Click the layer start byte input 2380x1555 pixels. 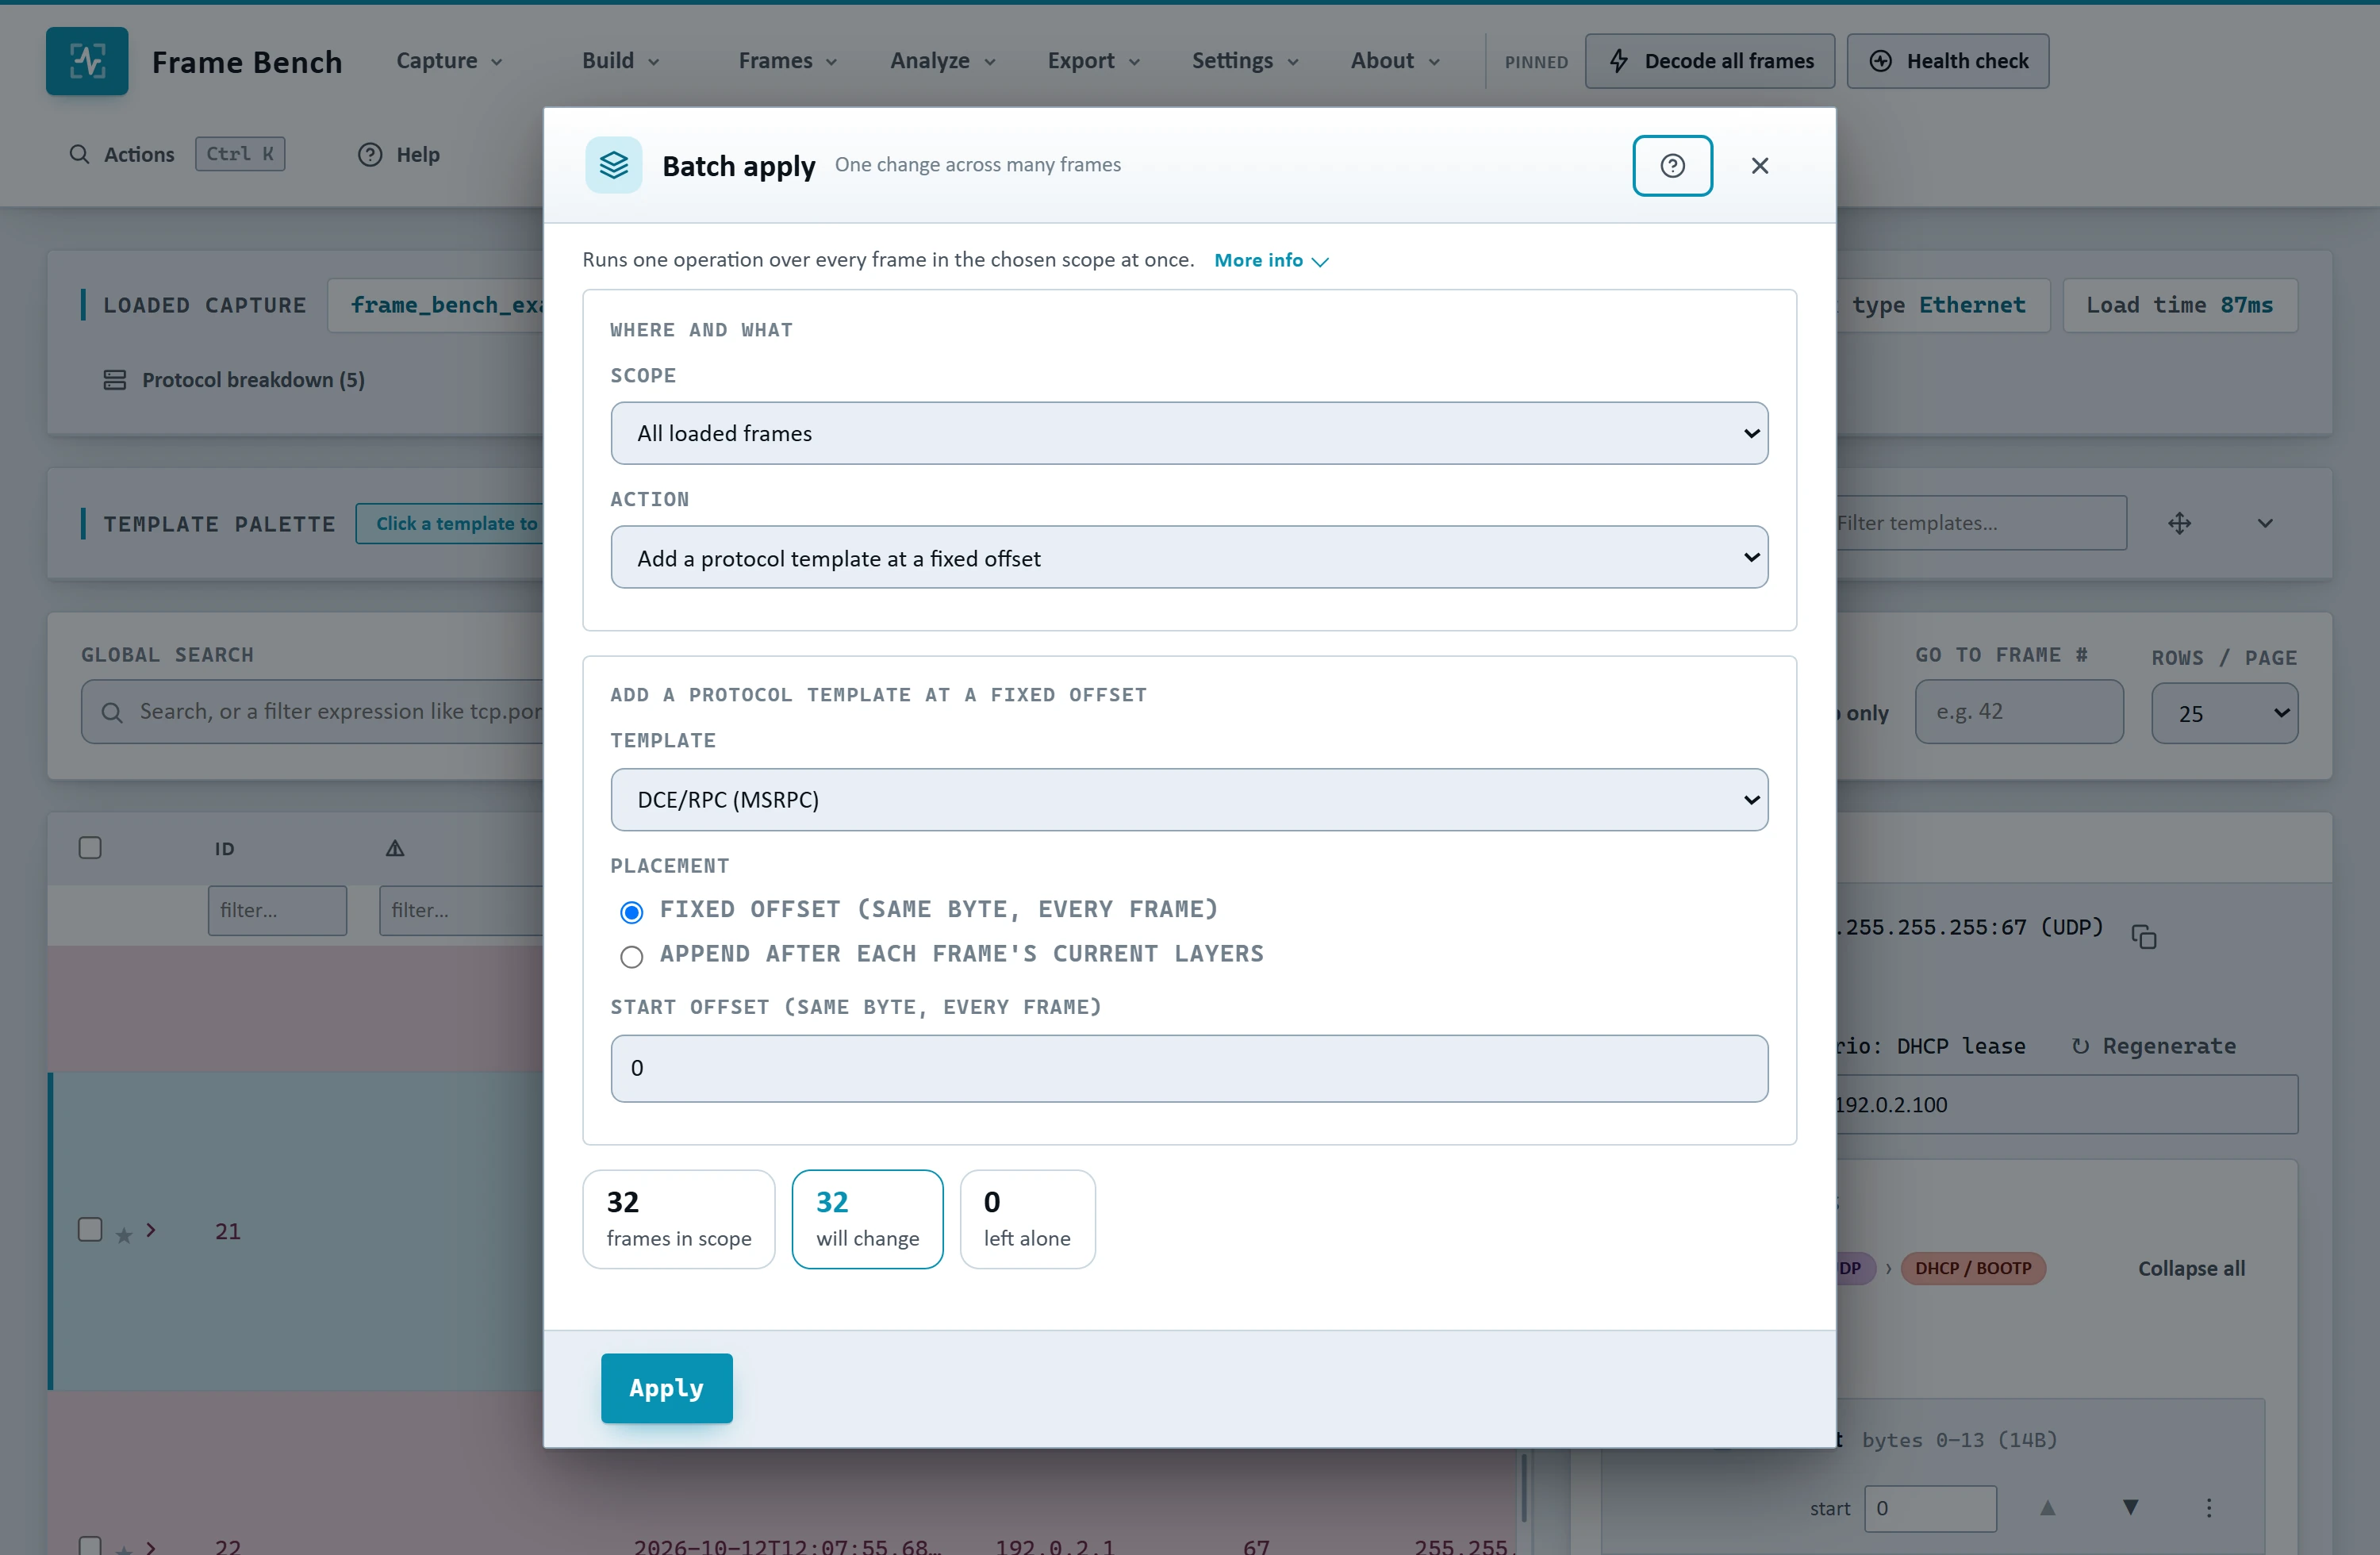click(1929, 1508)
